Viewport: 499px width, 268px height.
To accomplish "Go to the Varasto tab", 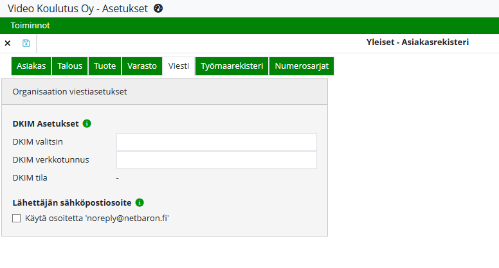I will (141, 66).
